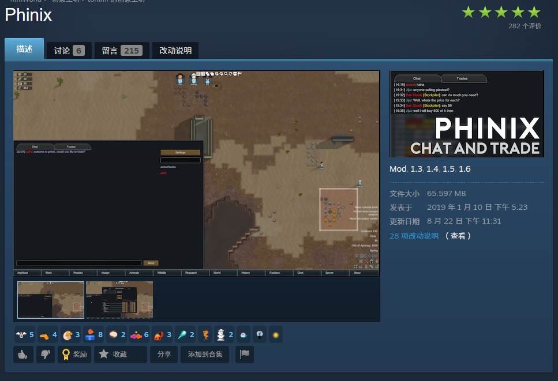Switch to the 描述 description tab
The height and width of the screenshot is (381, 558).
click(24, 48)
